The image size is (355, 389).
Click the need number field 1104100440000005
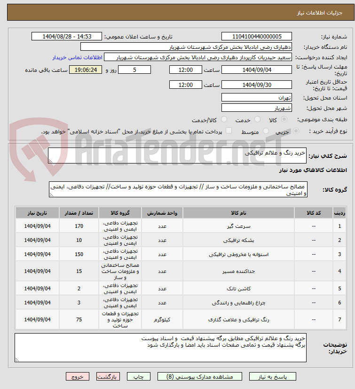257,37
